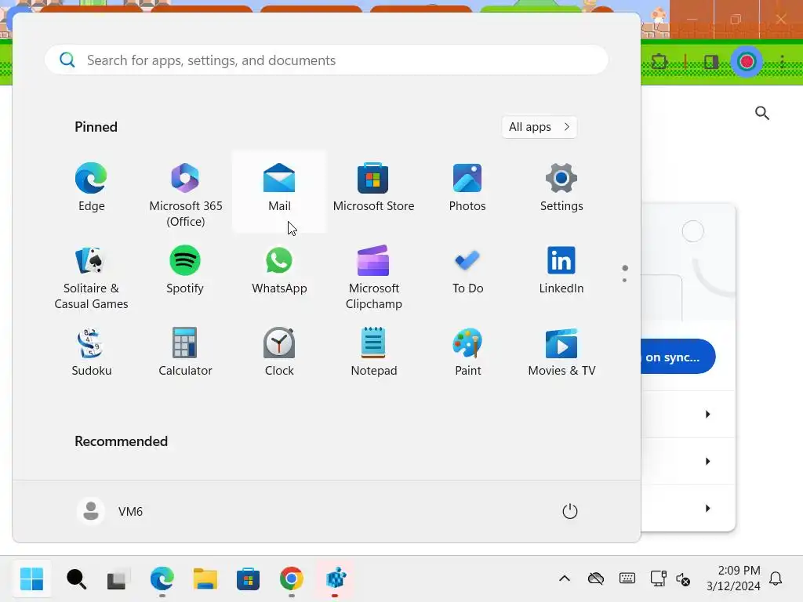Open Task View on the taskbar
This screenshot has width=803, height=602.
click(x=118, y=579)
